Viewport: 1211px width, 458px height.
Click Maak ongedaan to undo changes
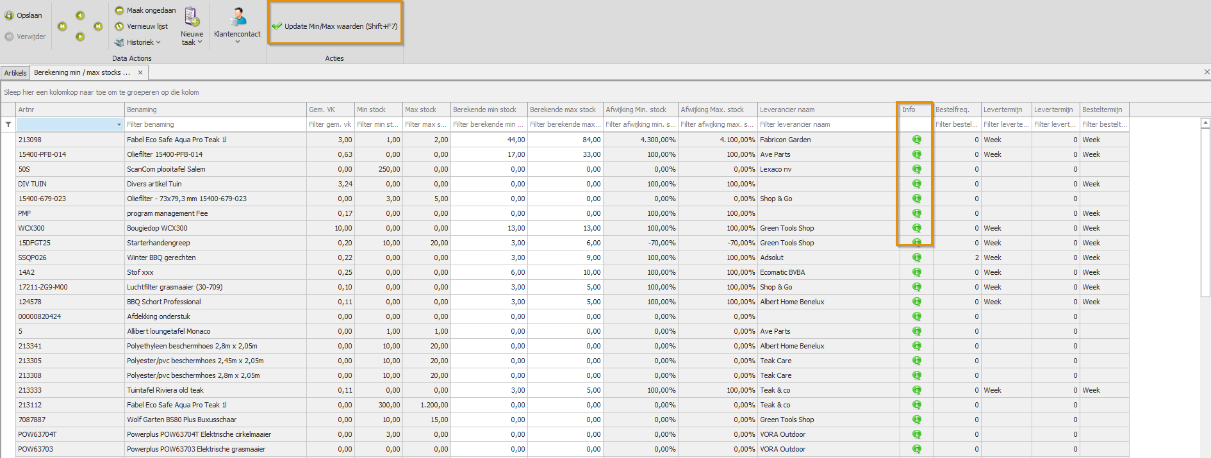click(145, 10)
